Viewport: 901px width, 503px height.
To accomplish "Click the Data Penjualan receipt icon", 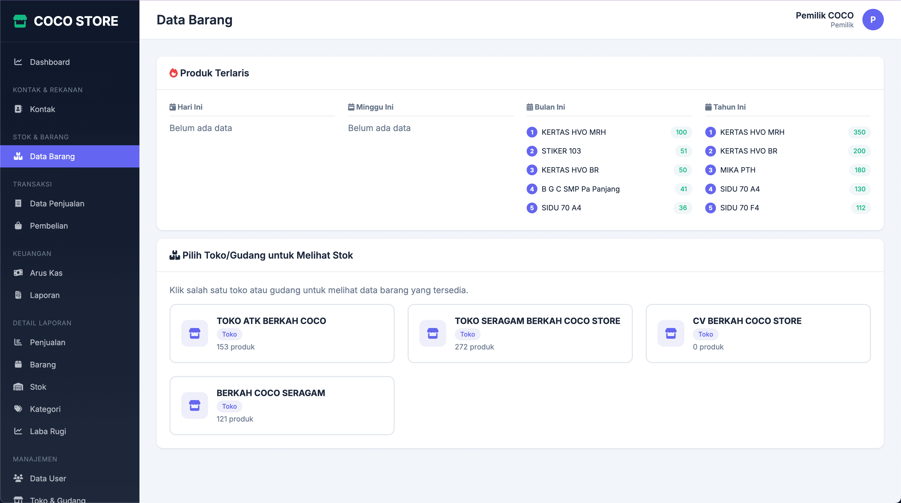I will click(x=18, y=203).
